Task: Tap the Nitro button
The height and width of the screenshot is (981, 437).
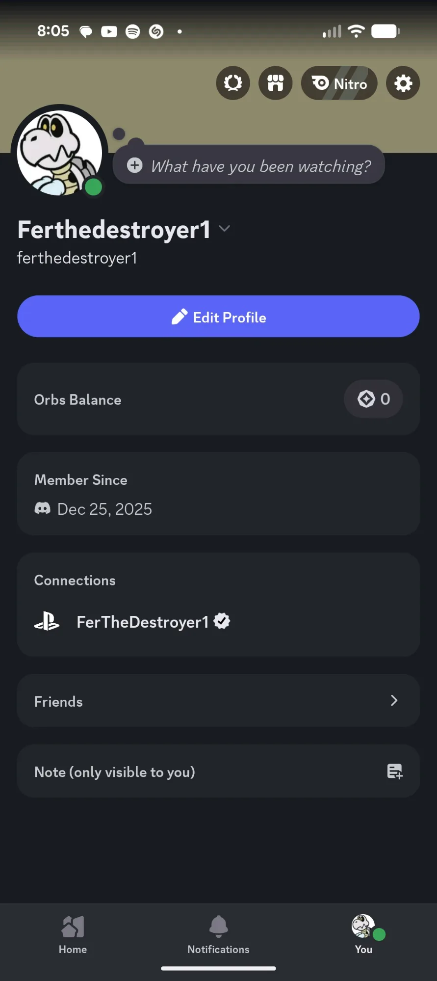Action: pos(339,83)
